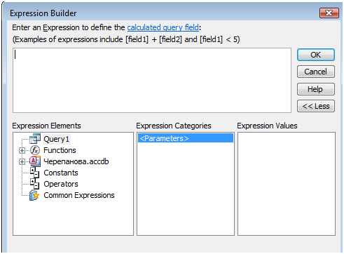Select the Constants label

point(61,173)
